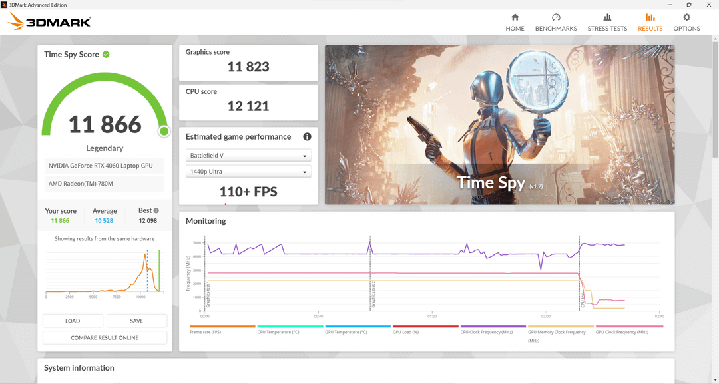Click the Best score 12 098

[x=148, y=221]
